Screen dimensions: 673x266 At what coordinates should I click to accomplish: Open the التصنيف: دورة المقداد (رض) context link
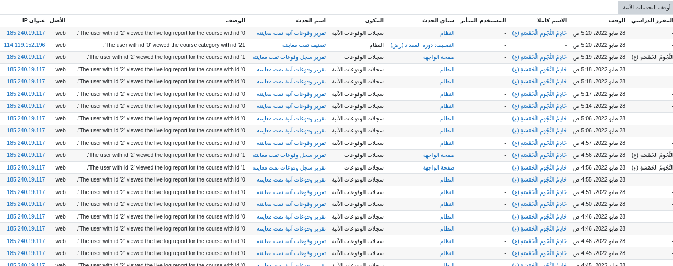[x=423, y=45]
